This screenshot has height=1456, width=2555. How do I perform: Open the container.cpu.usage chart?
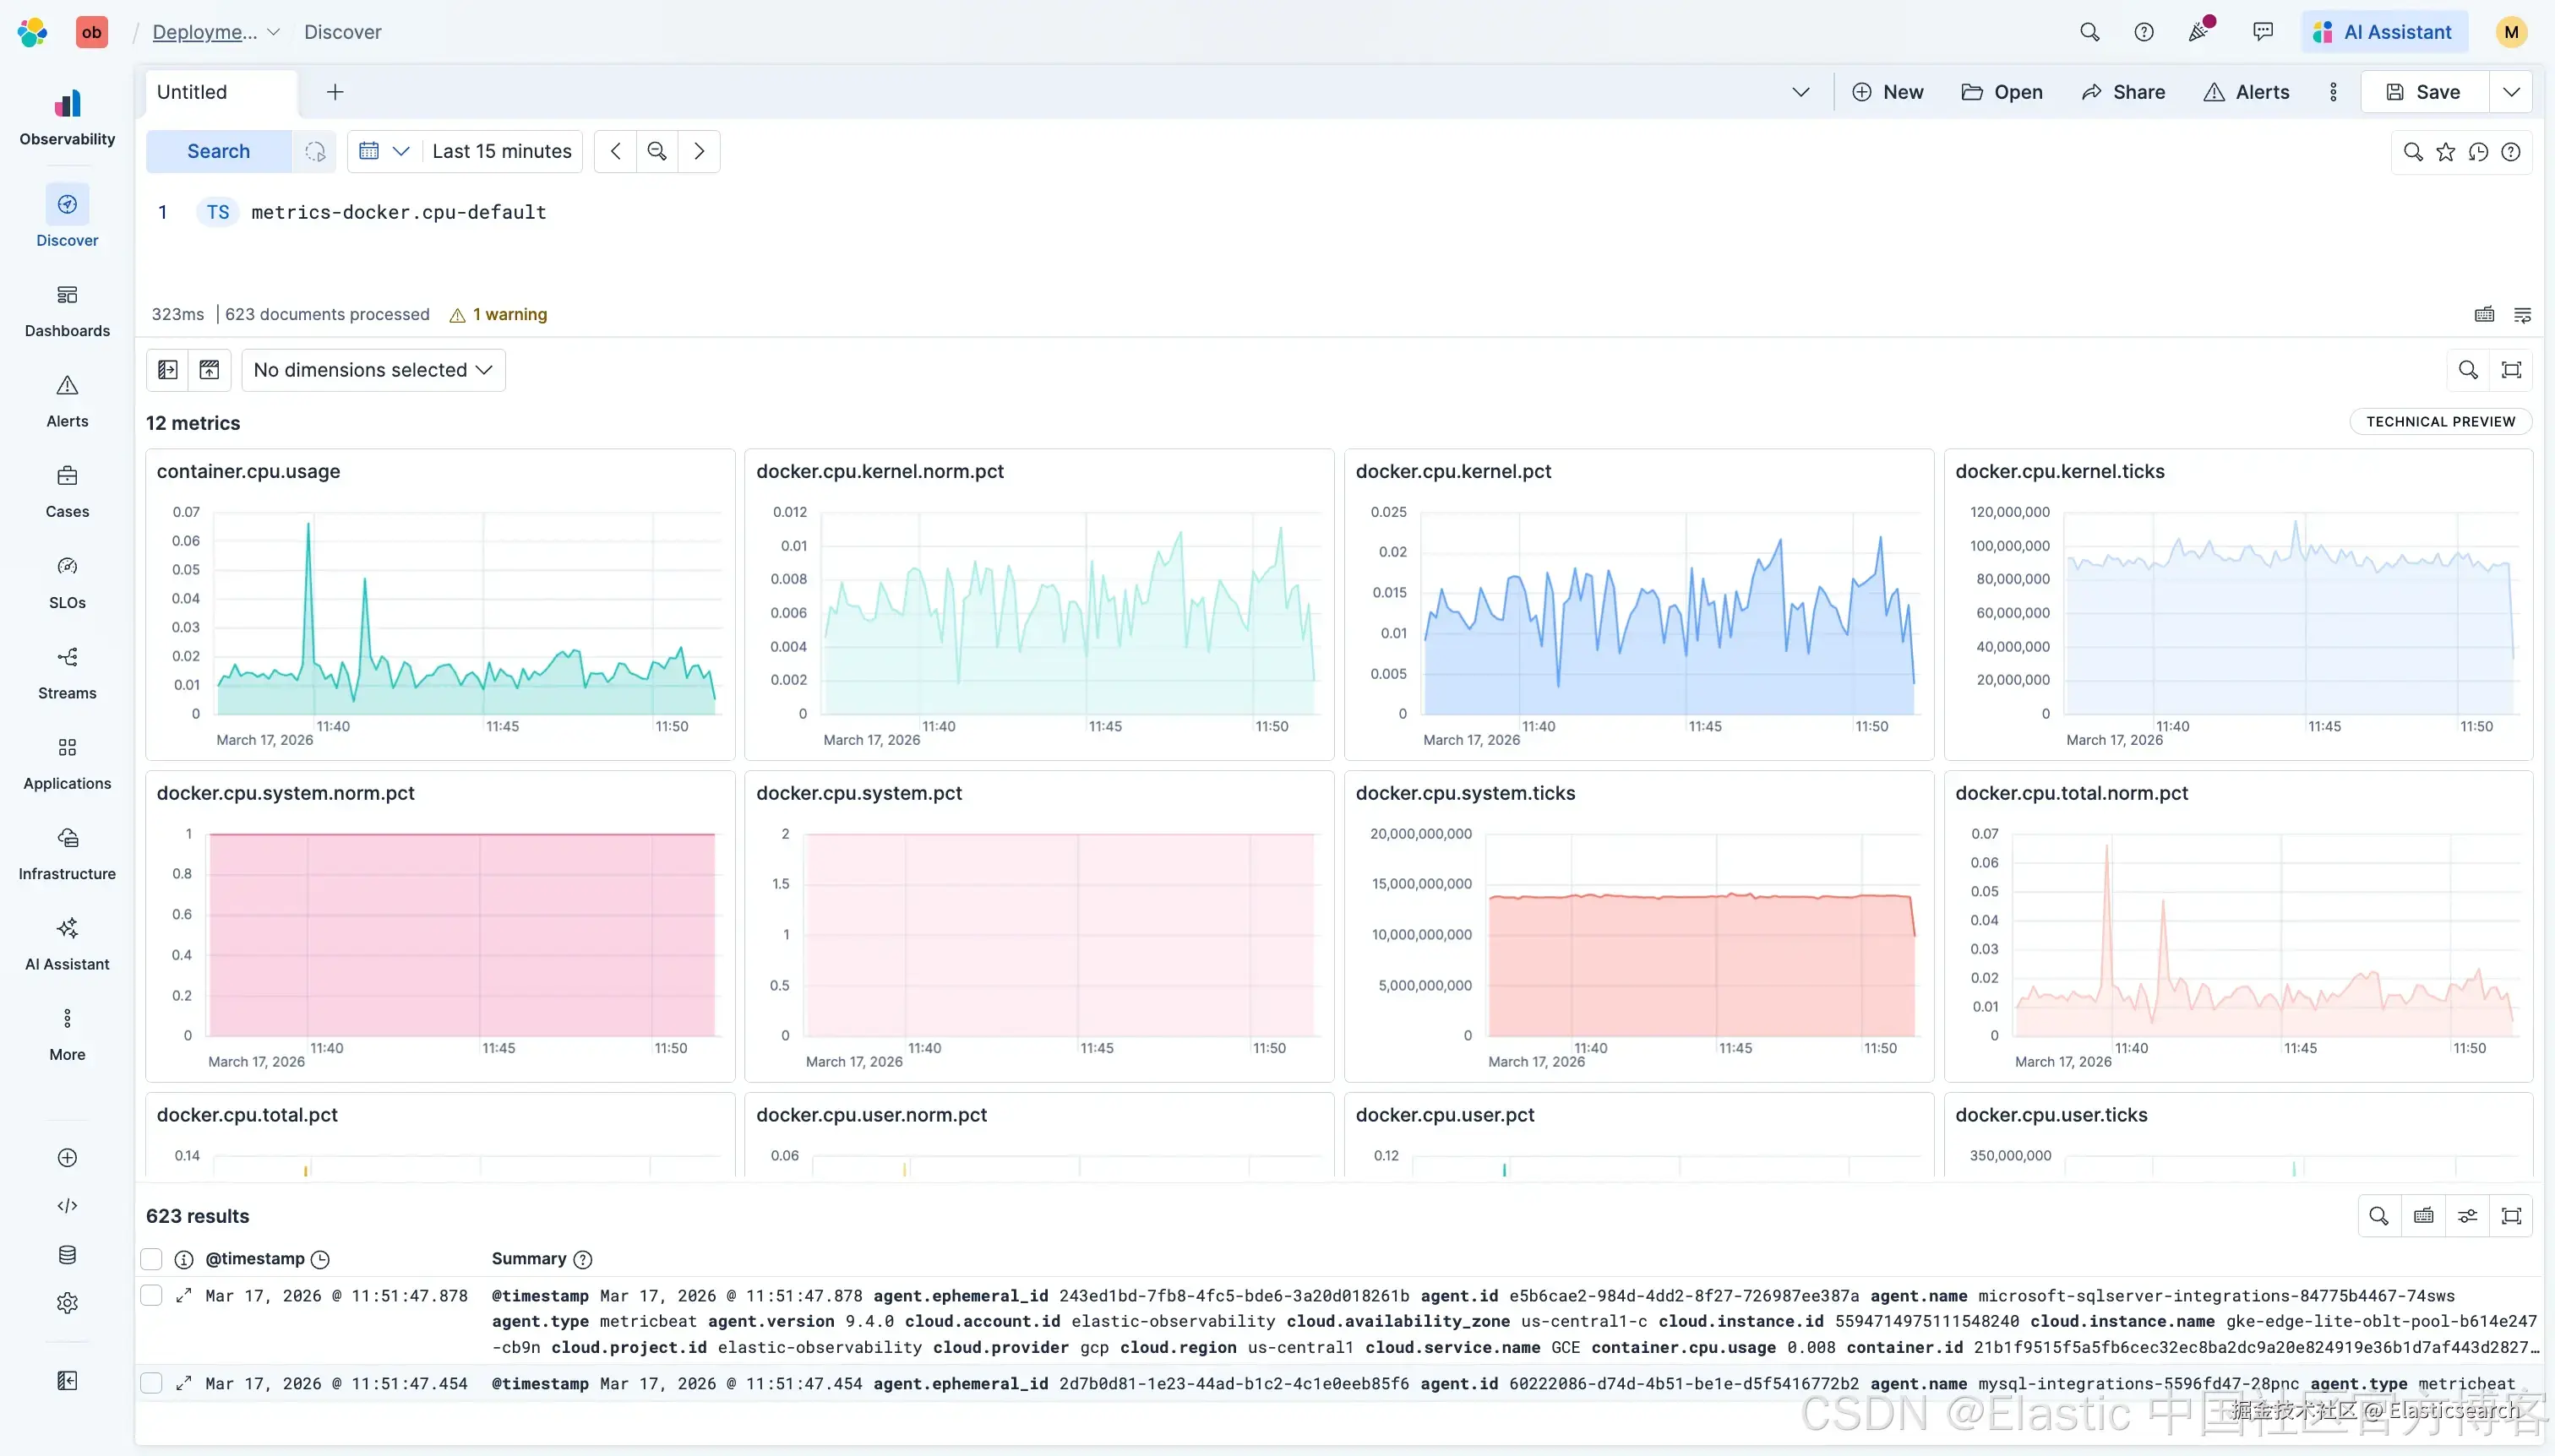[x=440, y=604]
